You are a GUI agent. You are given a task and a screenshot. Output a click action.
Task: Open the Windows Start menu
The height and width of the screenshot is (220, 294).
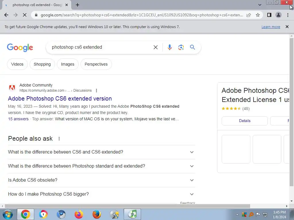7,214
